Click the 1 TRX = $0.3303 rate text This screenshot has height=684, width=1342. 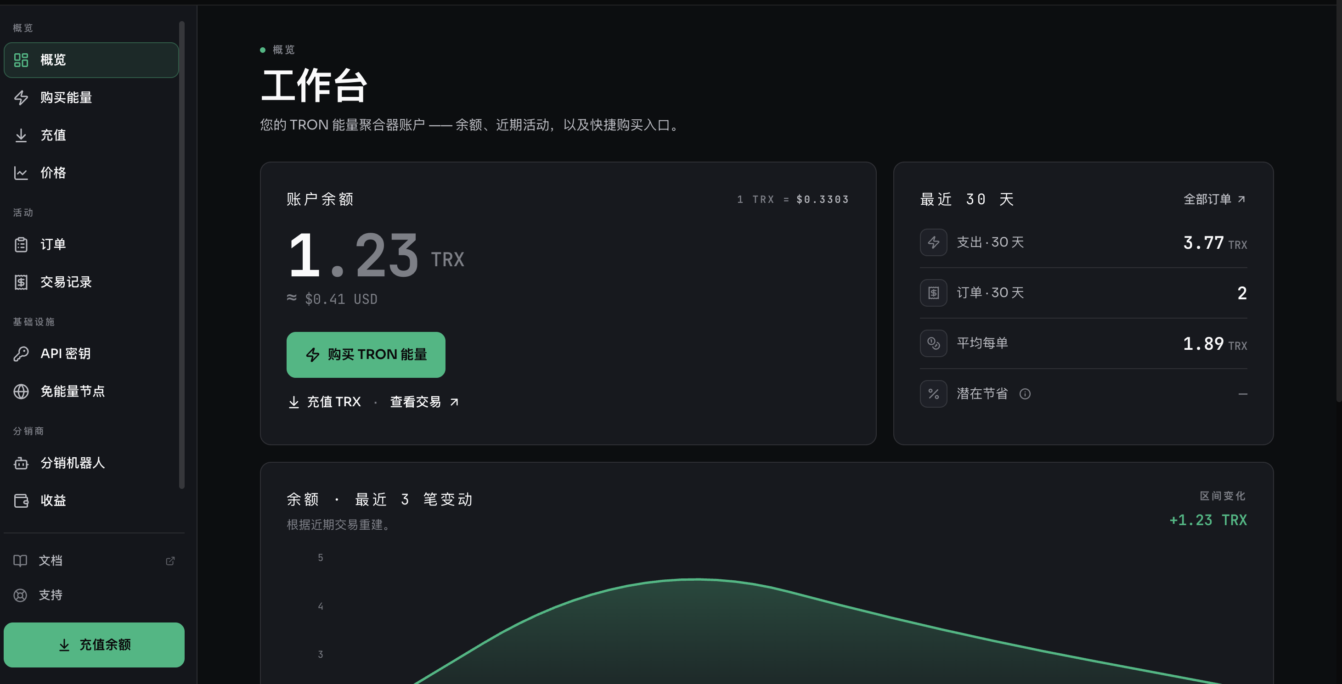(x=793, y=199)
